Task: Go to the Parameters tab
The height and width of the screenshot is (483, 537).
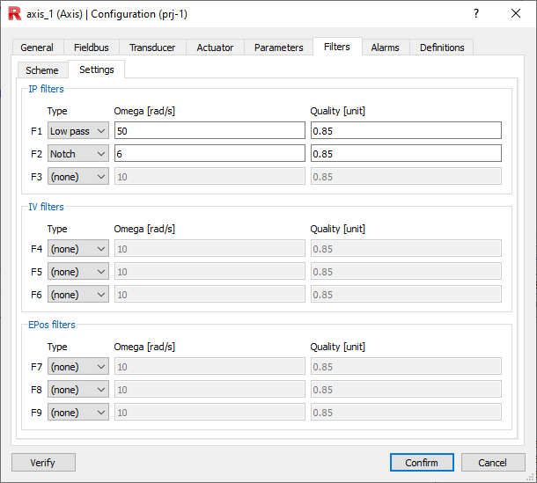Action: point(279,48)
